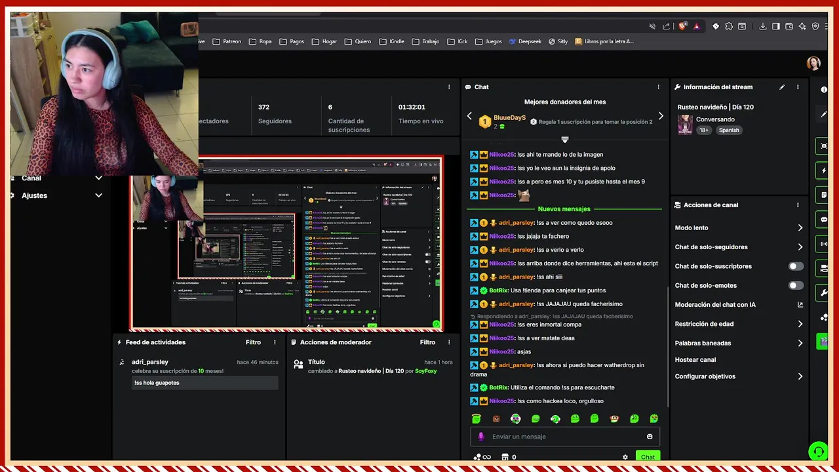Open the Deepseek bookmark
The image size is (839, 472).
[x=525, y=41]
